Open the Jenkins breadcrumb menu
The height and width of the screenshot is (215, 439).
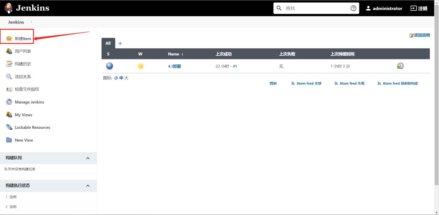16,22
